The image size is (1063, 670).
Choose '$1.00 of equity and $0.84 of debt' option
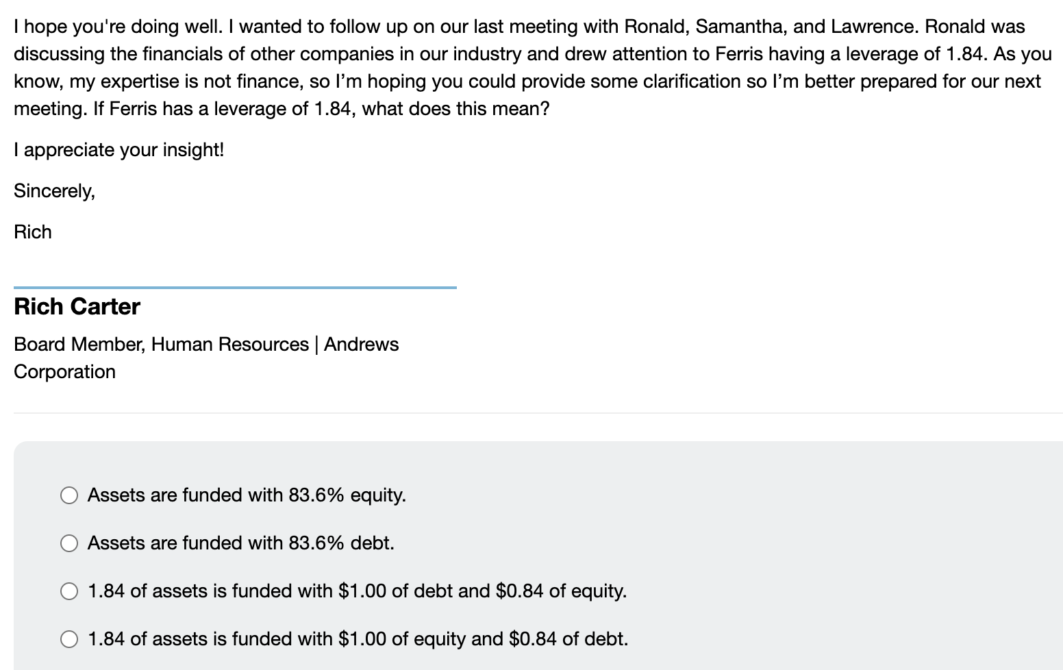(x=68, y=638)
